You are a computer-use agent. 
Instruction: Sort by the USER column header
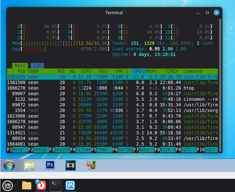pyautogui.click(x=33, y=71)
